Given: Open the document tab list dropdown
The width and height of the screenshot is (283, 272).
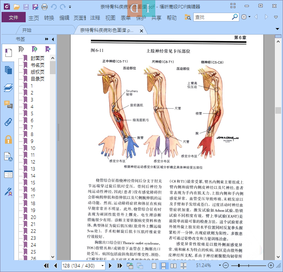Looking at the screenshot, I should 277,29.
